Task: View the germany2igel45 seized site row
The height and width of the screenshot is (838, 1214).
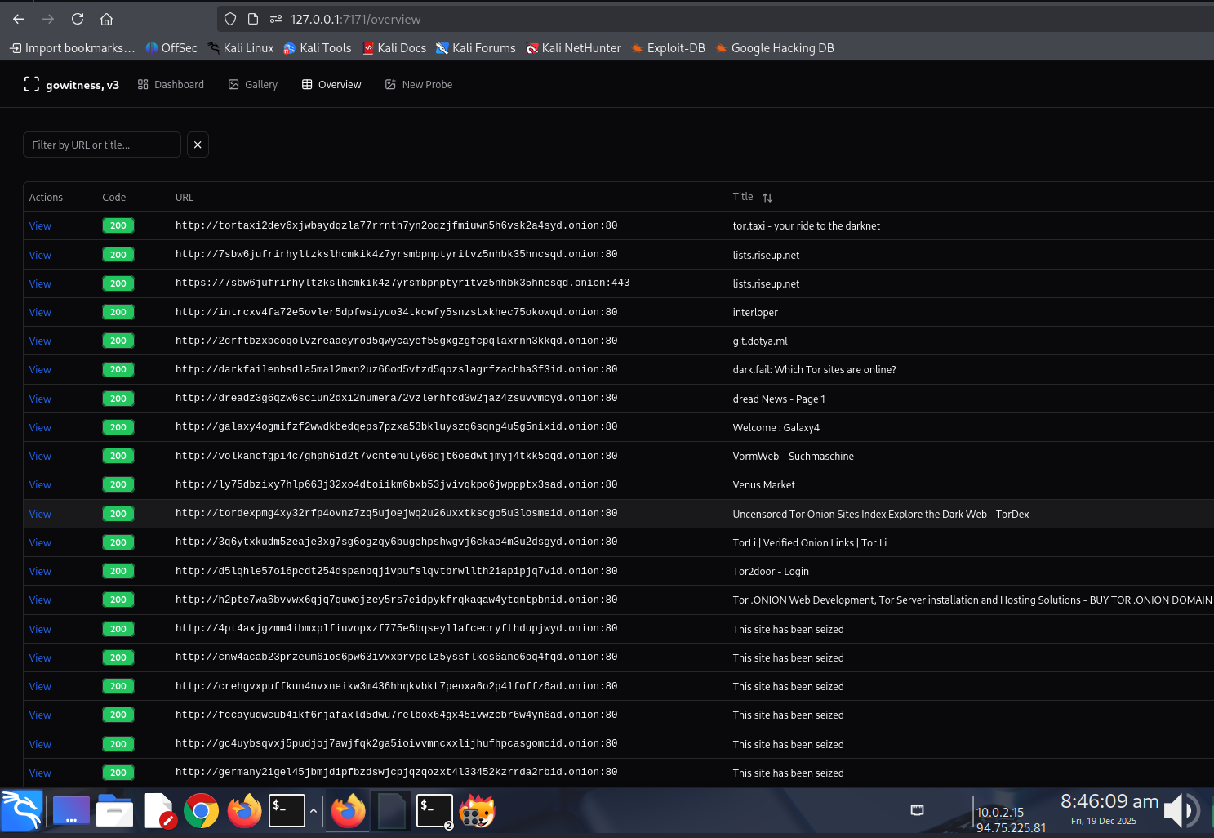Action: pyautogui.click(x=40, y=773)
